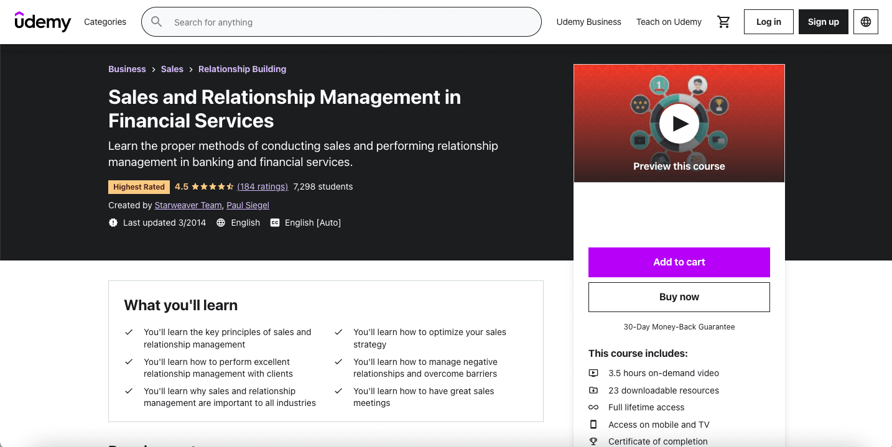Click the certificate of completion trophy icon
The image size is (892, 447).
point(593,441)
